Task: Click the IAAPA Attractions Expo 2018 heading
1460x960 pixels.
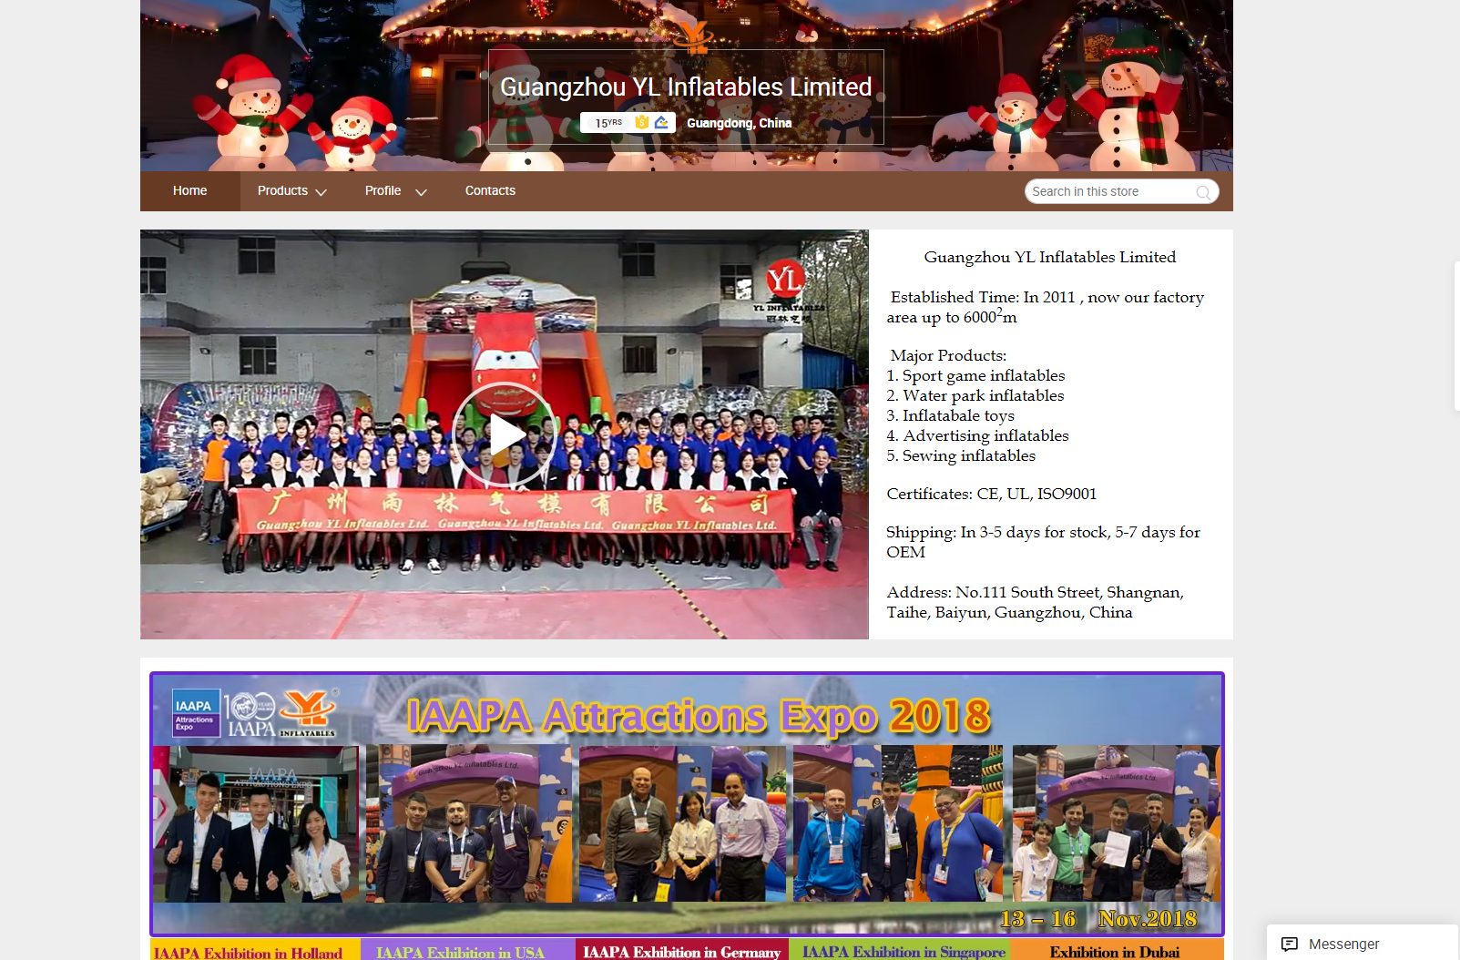Action: (699, 716)
